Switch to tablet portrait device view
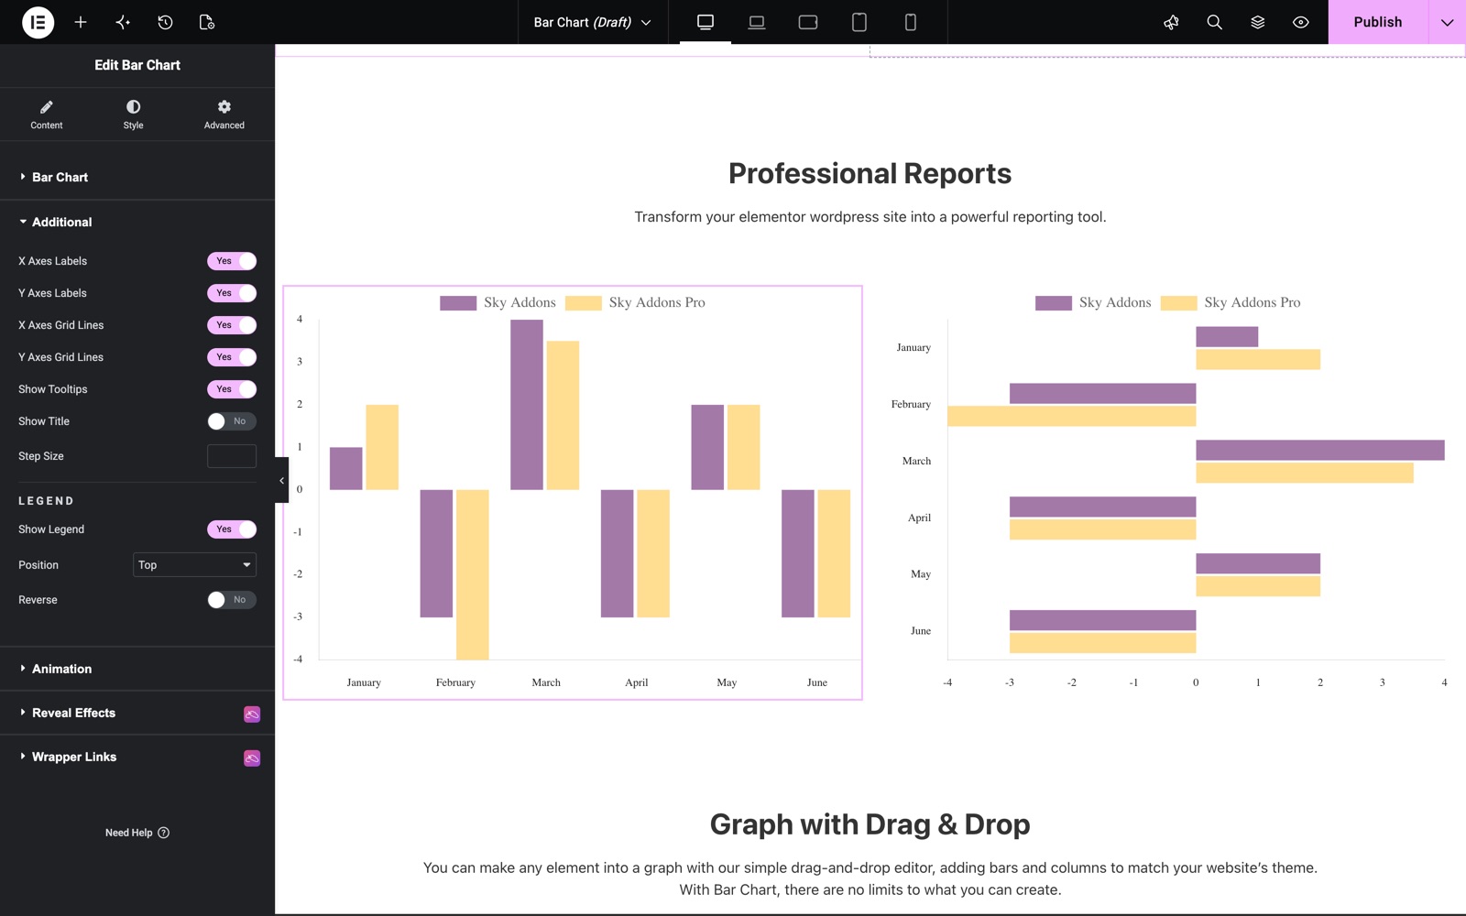 859,22
